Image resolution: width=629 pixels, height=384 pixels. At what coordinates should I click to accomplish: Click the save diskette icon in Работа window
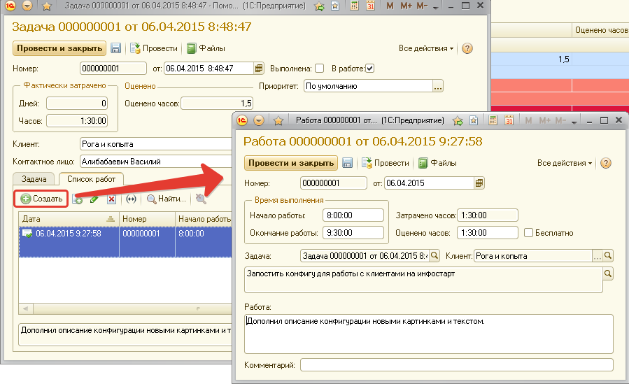tap(347, 163)
